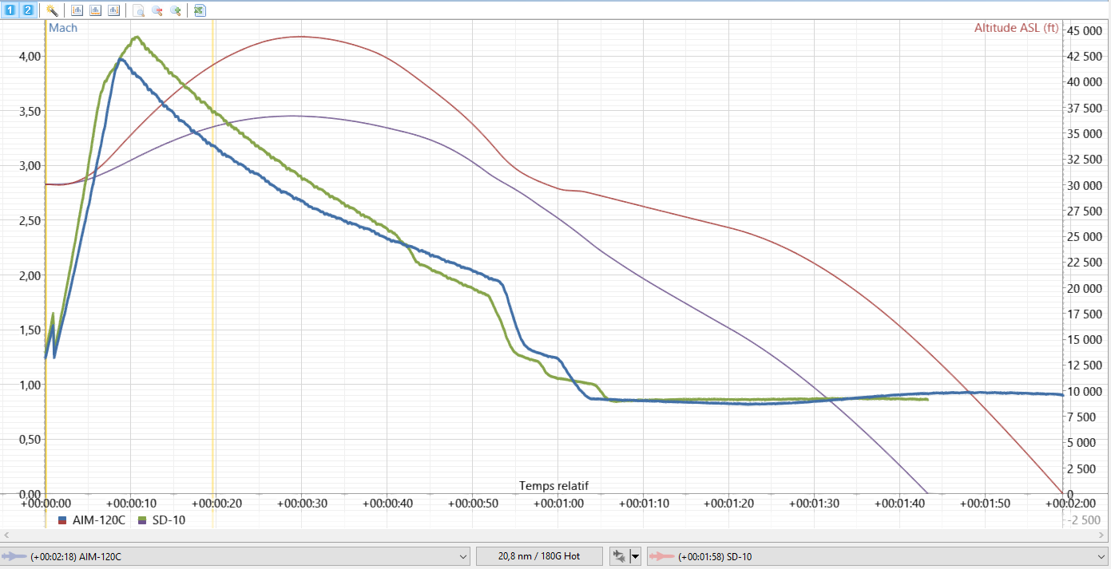The width and height of the screenshot is (1111, 569).
Task: Click the +00:00:30 time axis label
Action: [x=302, y=504]
